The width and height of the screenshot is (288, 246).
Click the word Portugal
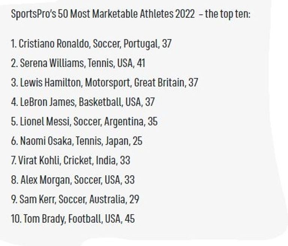click(141, 44)
